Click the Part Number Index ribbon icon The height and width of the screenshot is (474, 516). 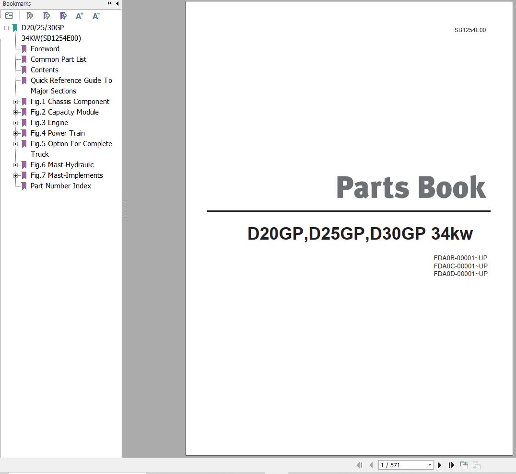point(24,186)
